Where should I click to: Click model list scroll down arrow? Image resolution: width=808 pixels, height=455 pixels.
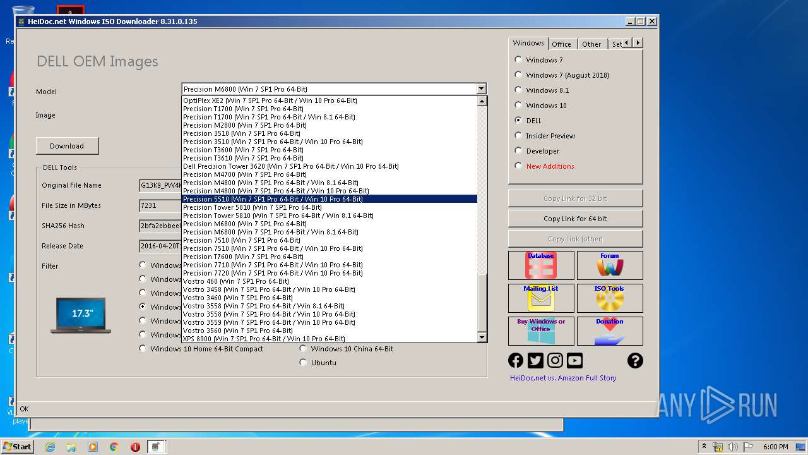click(482, 337)
